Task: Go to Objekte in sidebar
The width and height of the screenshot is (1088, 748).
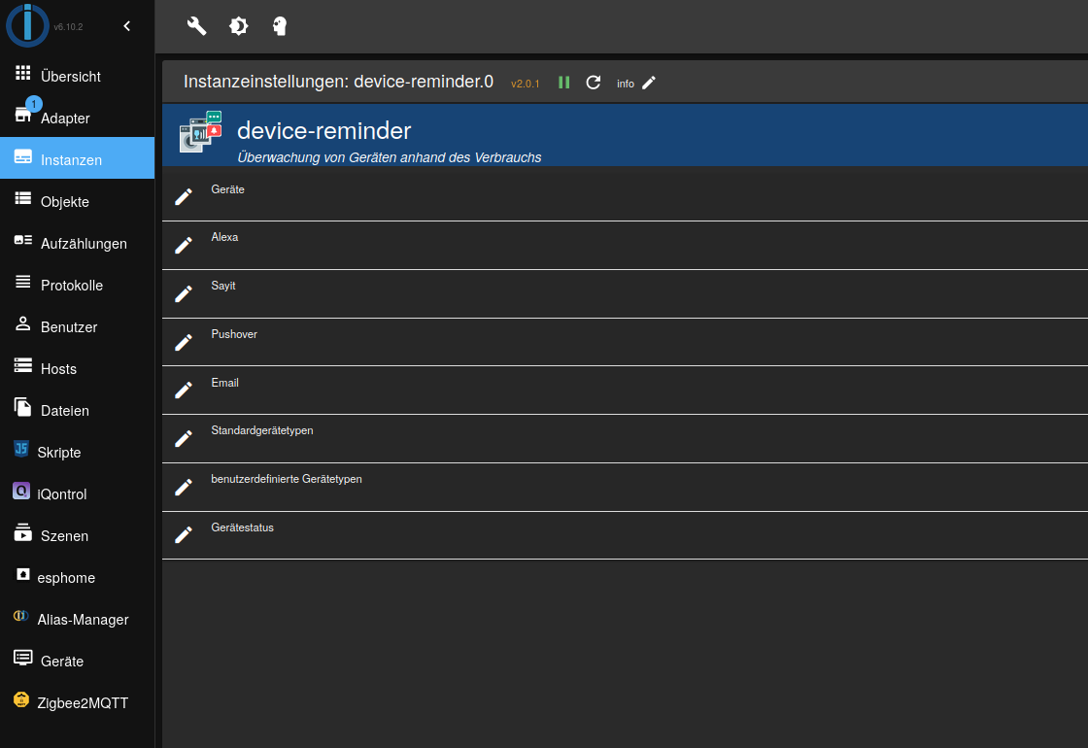Action: (65, 201)
